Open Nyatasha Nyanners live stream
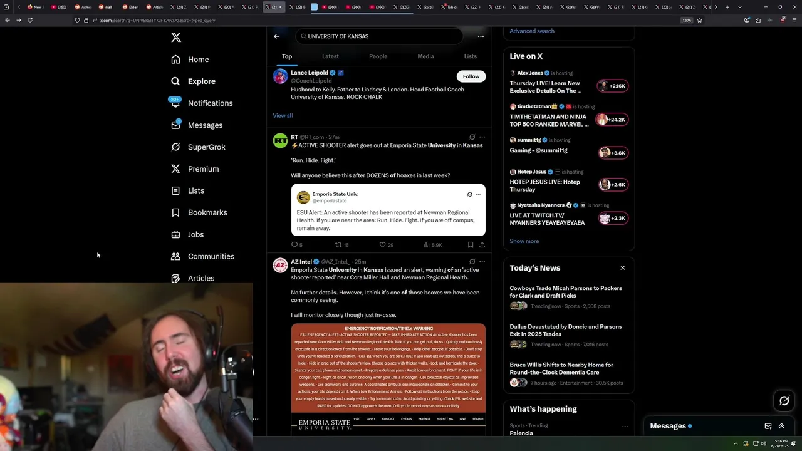 pos(569,214)
